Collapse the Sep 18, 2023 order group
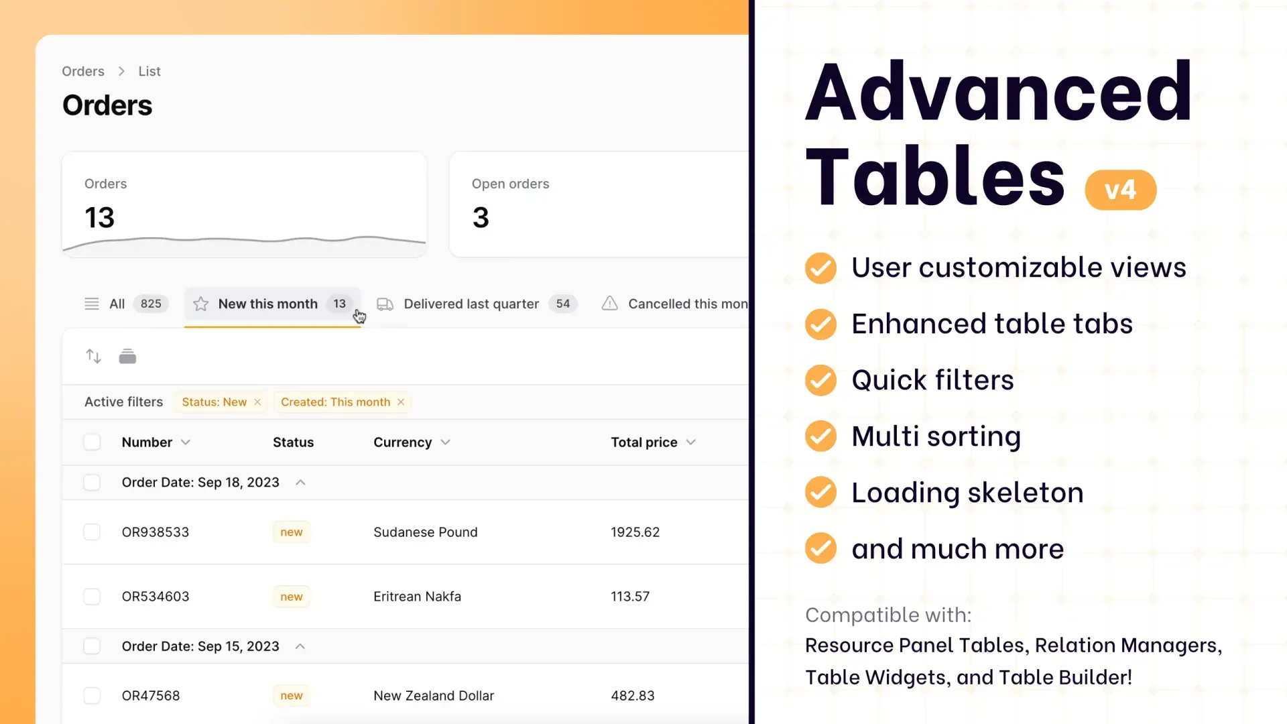This screenshot has width=1287, height=724. coord(300,483)
